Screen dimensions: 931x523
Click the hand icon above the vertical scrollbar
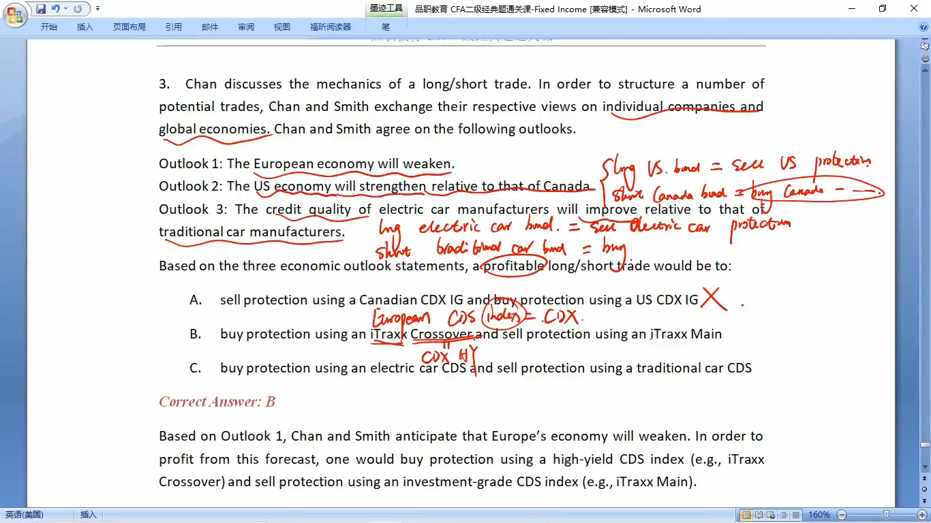tap(925, 59)
